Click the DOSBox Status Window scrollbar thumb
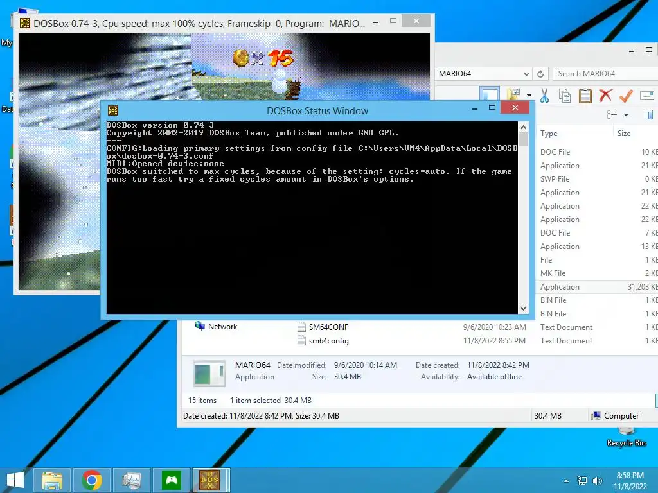 (523, 139)
